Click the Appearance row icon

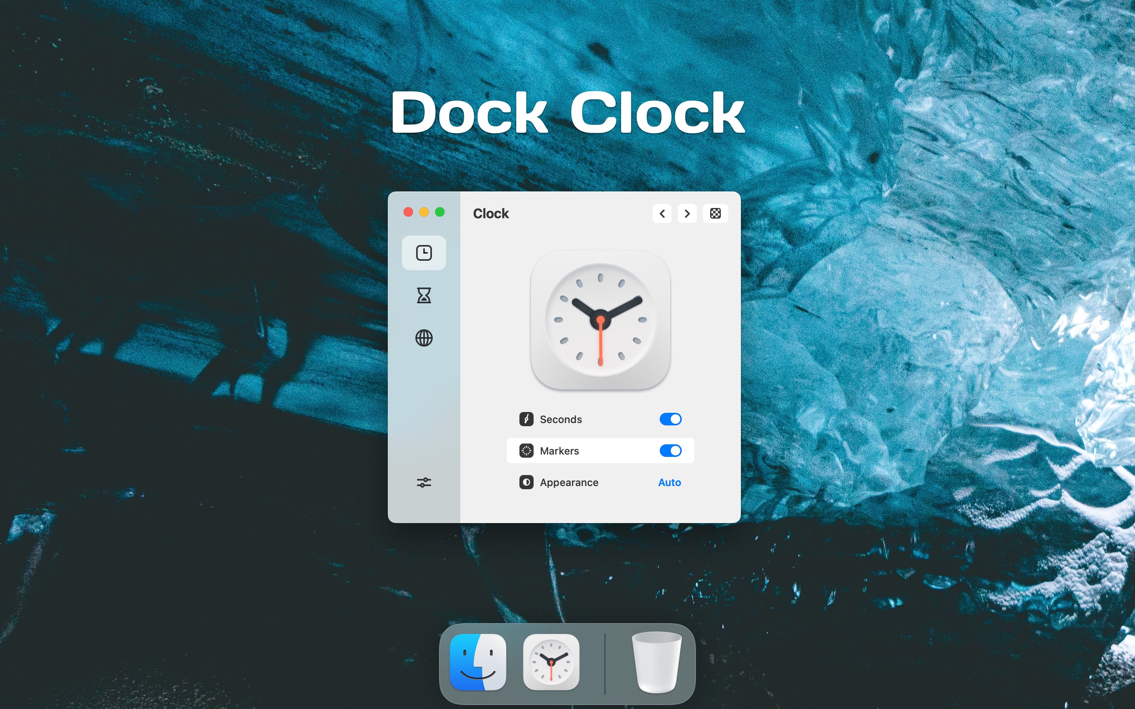(526, 483)
